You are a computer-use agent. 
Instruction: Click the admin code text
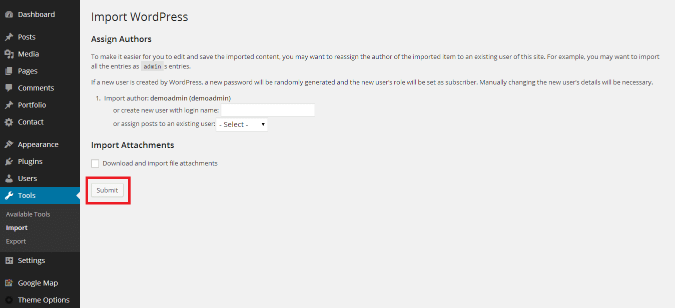coord(152,66)
